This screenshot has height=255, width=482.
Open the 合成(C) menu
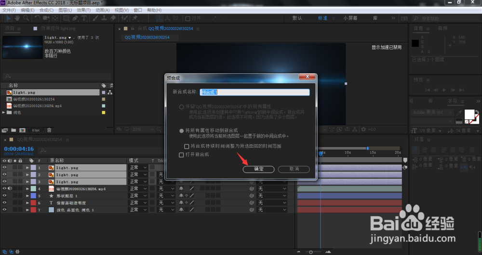point(46,10)
